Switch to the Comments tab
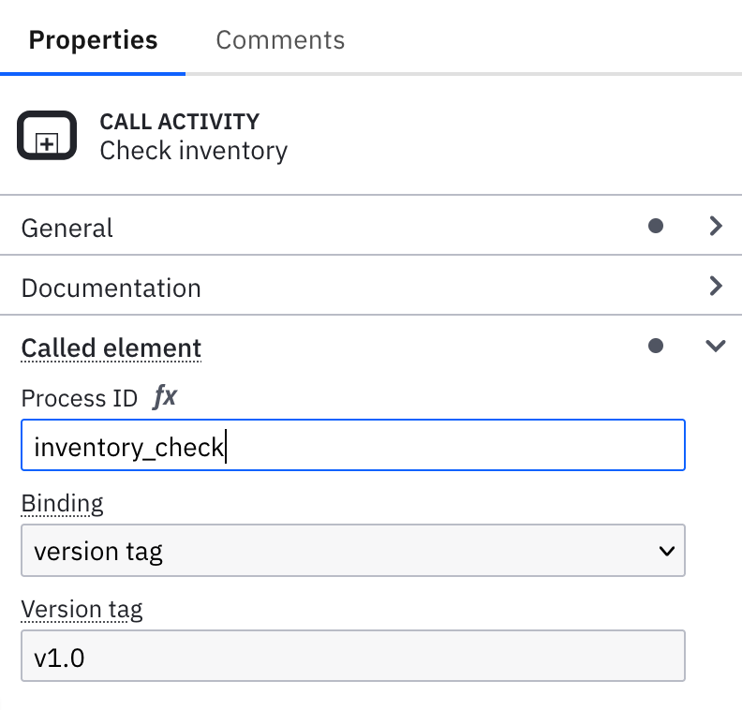Screen dimensions: 742x710 point(280,40)
